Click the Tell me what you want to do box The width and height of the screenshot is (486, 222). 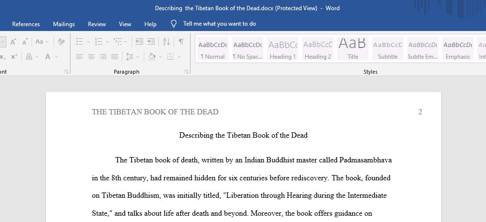coord(220,24)
